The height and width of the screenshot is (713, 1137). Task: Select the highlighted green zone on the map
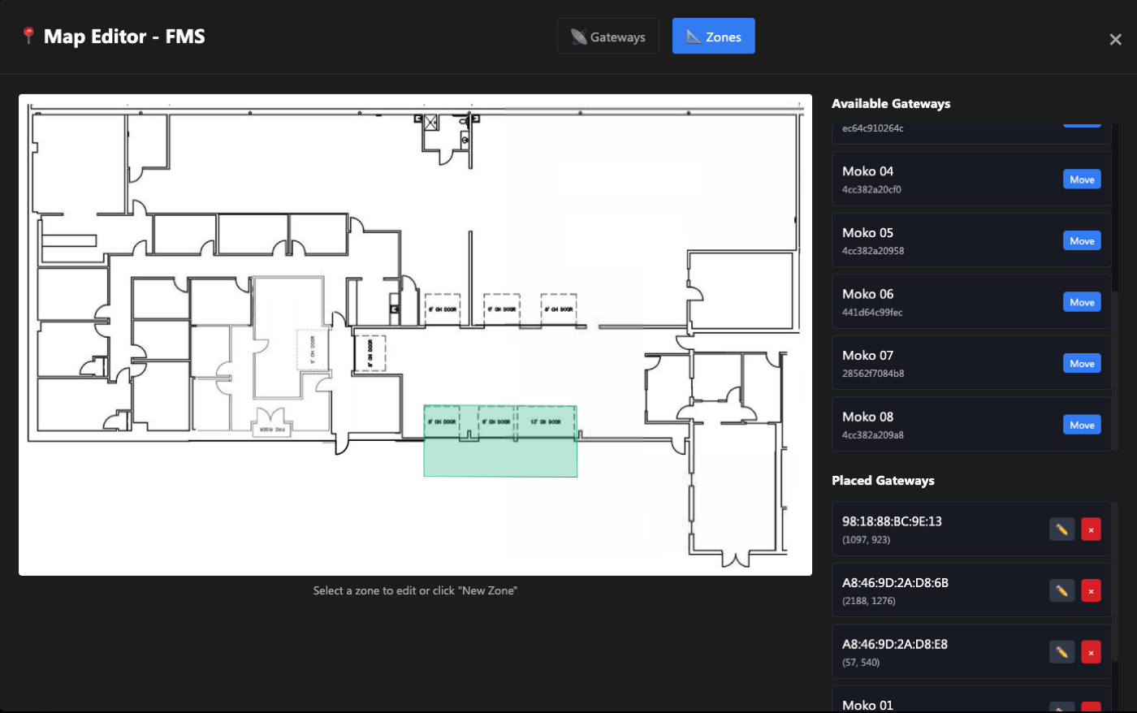(500, 440)
